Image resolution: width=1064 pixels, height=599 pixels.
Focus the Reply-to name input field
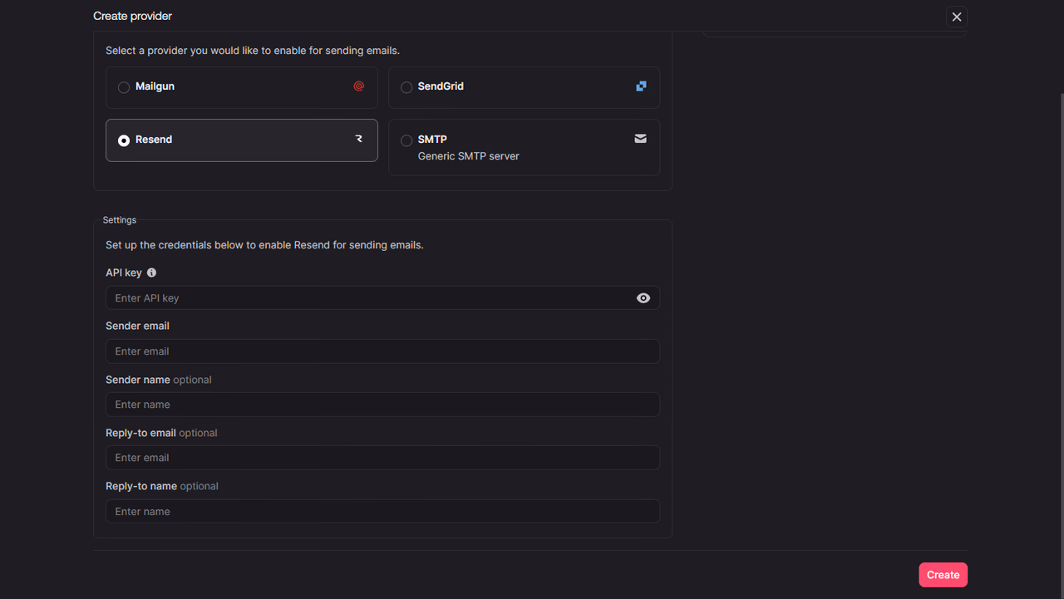click(x=382, y=511)
